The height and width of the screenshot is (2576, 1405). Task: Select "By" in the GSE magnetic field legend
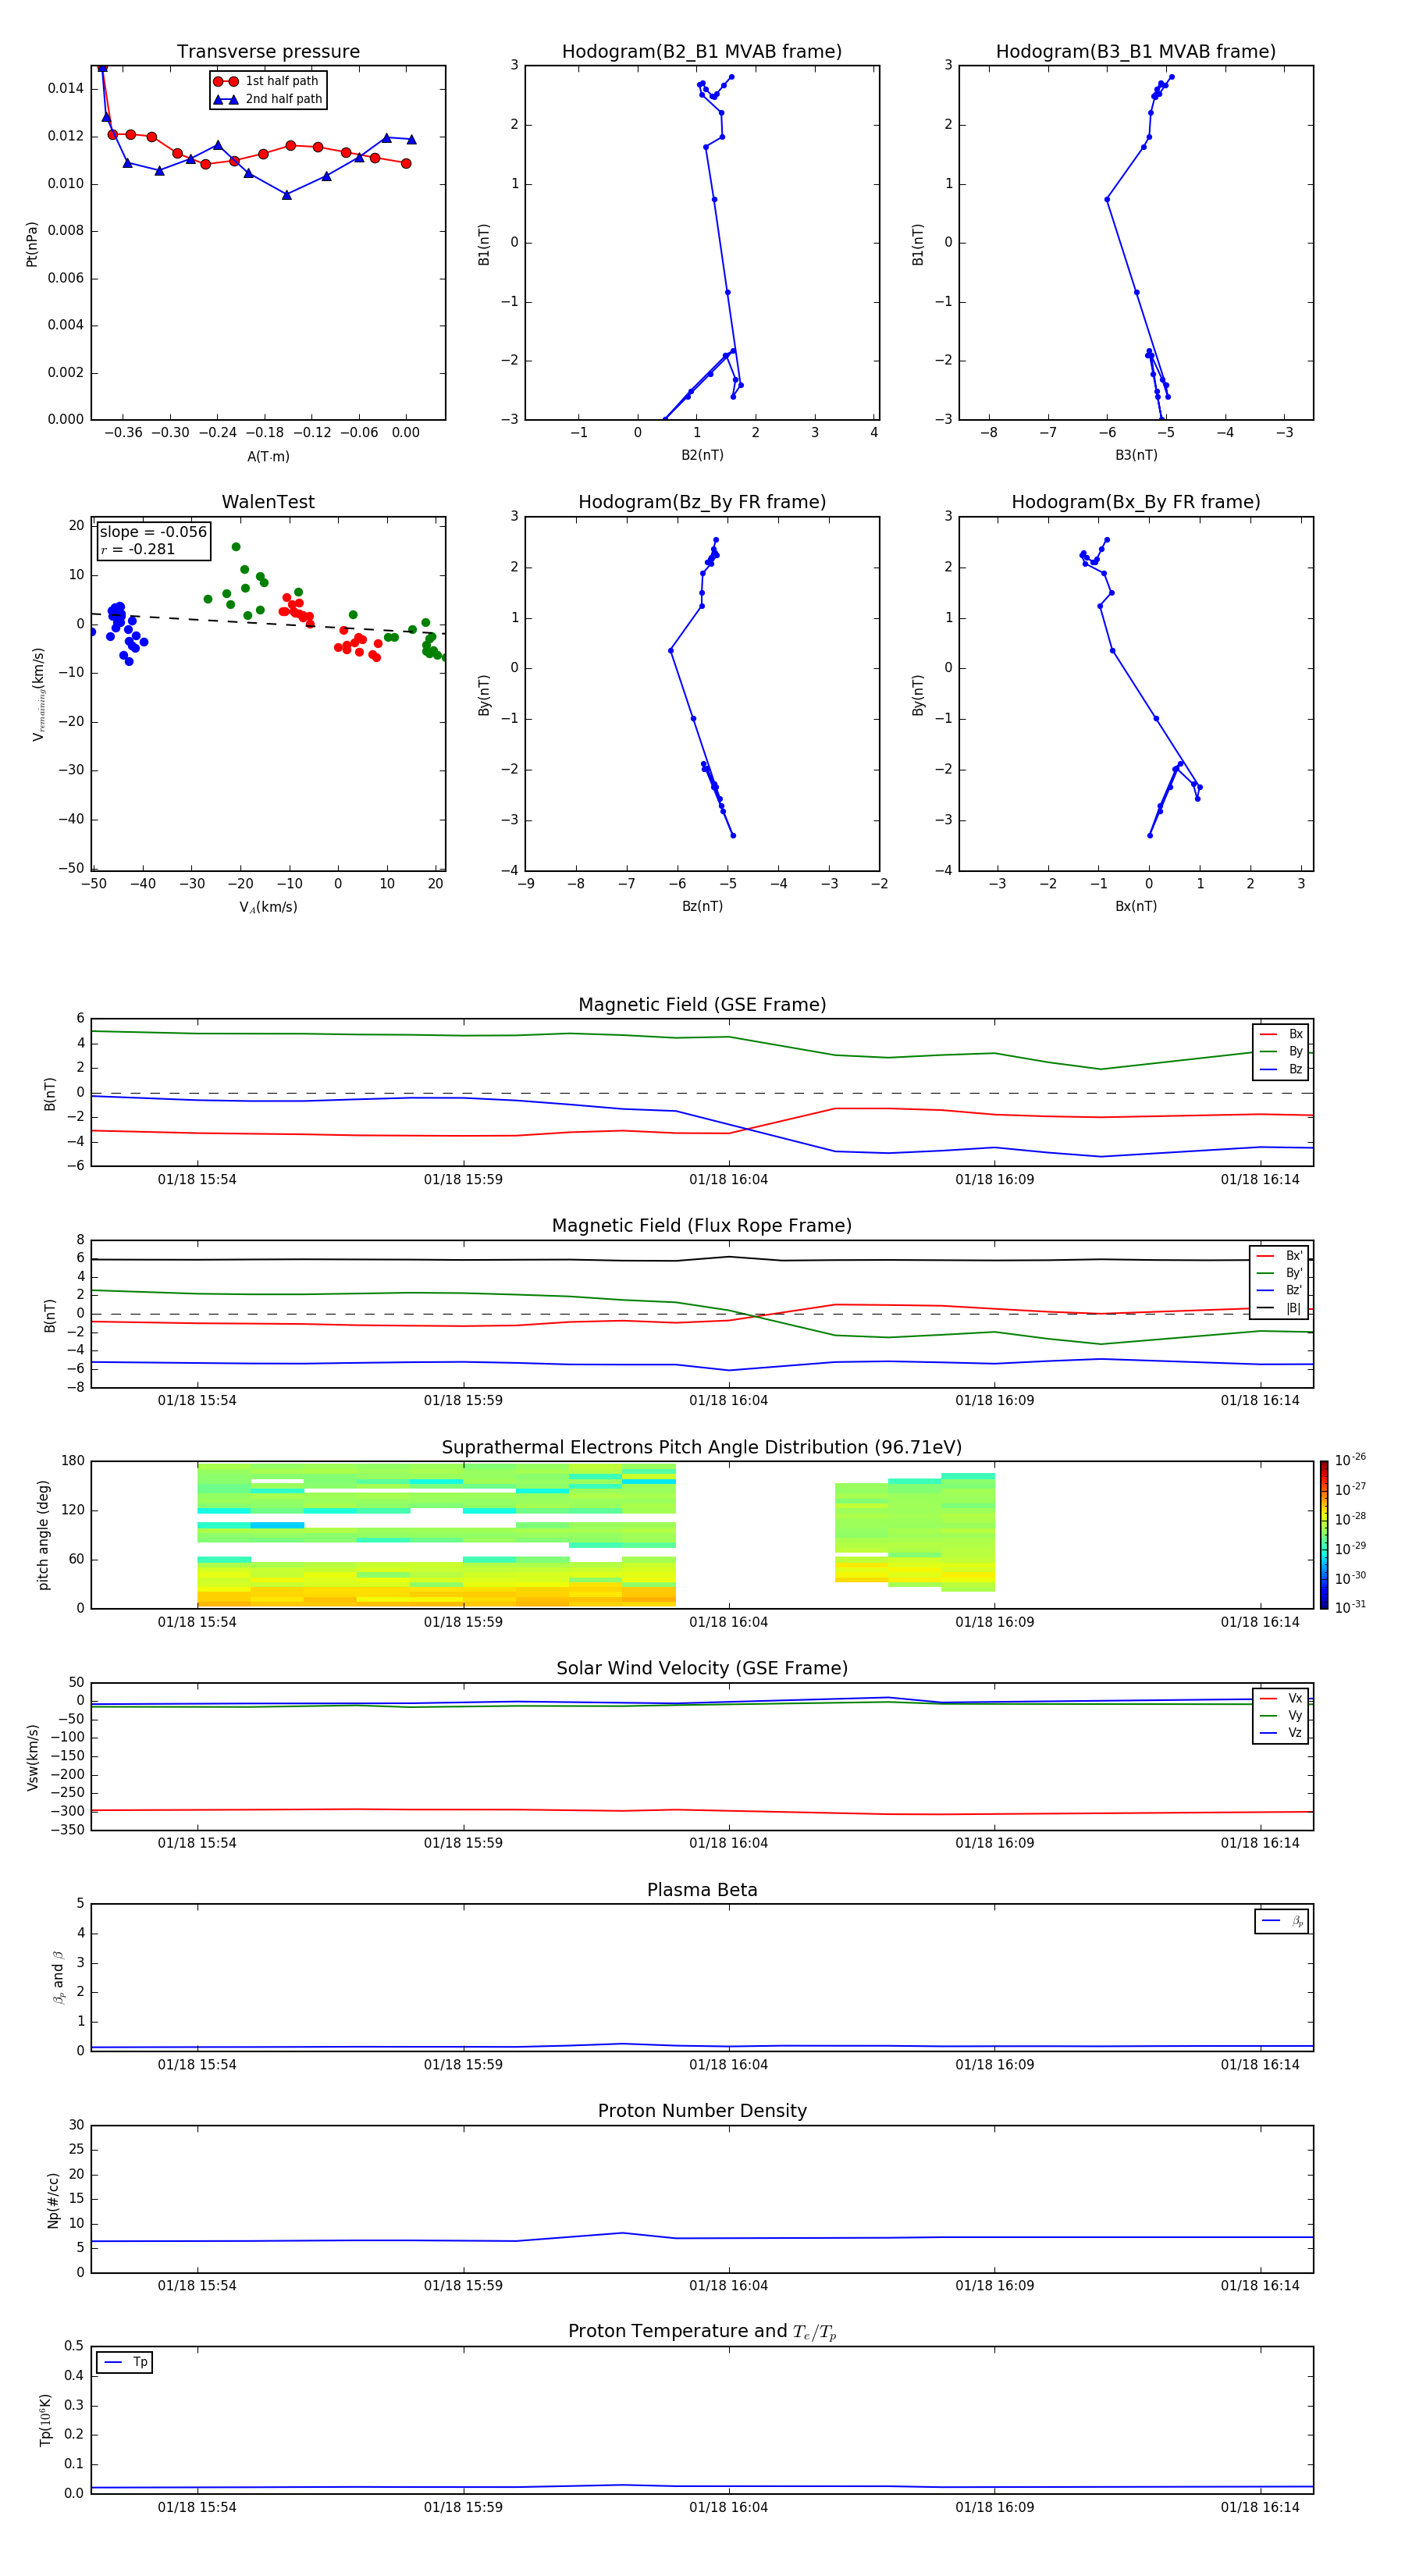click(x=1281, y=1051)
